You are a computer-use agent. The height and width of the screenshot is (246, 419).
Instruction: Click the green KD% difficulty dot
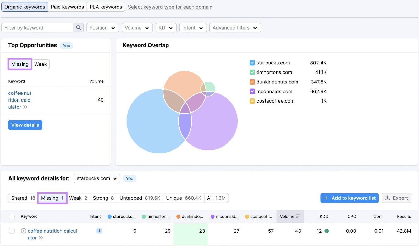click(326, 231)
